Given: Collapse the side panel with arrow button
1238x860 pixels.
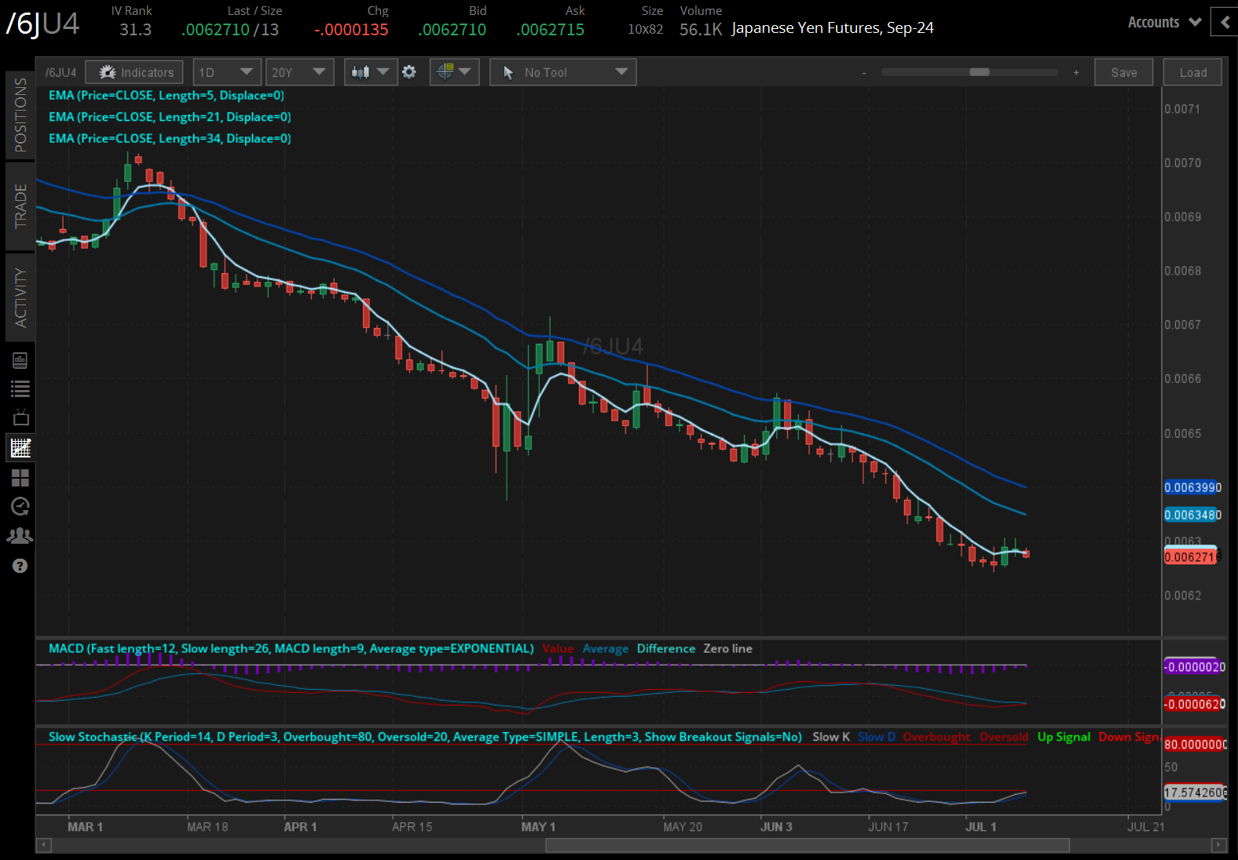Looking at the screenshot, I should pos(1225,22).
